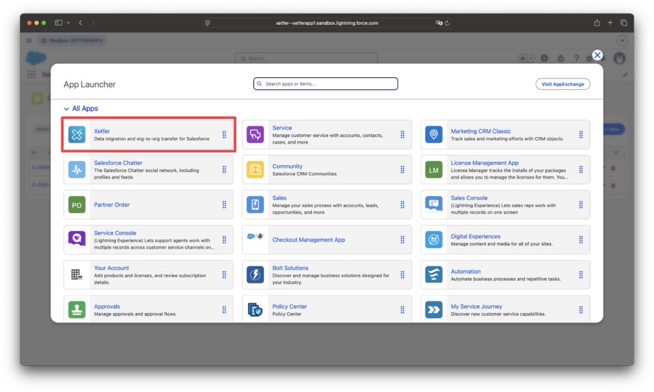The image size is (654, 392).
Task: Click the drag handle on the Xetfer tile
Action: (224, 134)
